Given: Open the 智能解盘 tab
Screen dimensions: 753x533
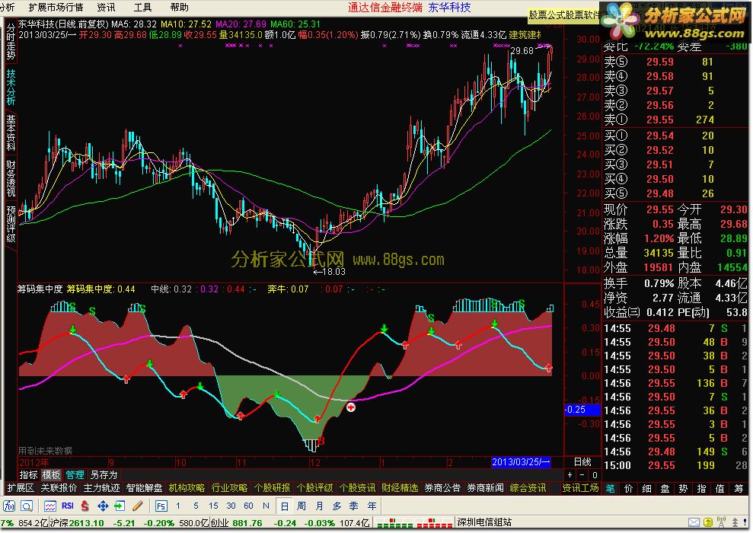Looking at the screenshot, I should 144,488.
